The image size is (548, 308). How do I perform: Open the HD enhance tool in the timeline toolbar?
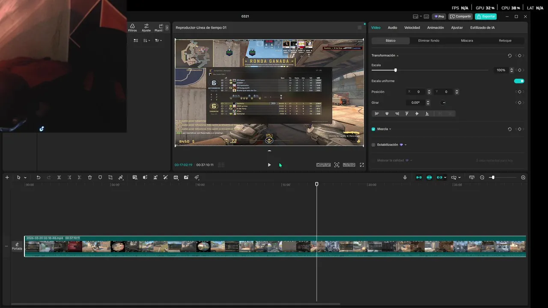(176, 178)
